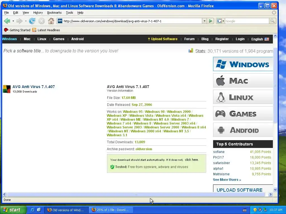Click the Google search input box
This screenshot has height=214, width=286.
(x=247, y=21)
